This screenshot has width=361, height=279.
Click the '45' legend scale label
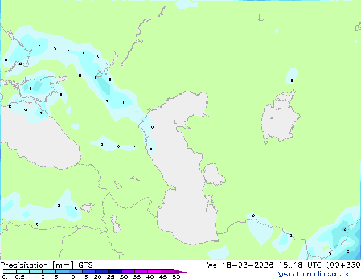click(163, 277)
